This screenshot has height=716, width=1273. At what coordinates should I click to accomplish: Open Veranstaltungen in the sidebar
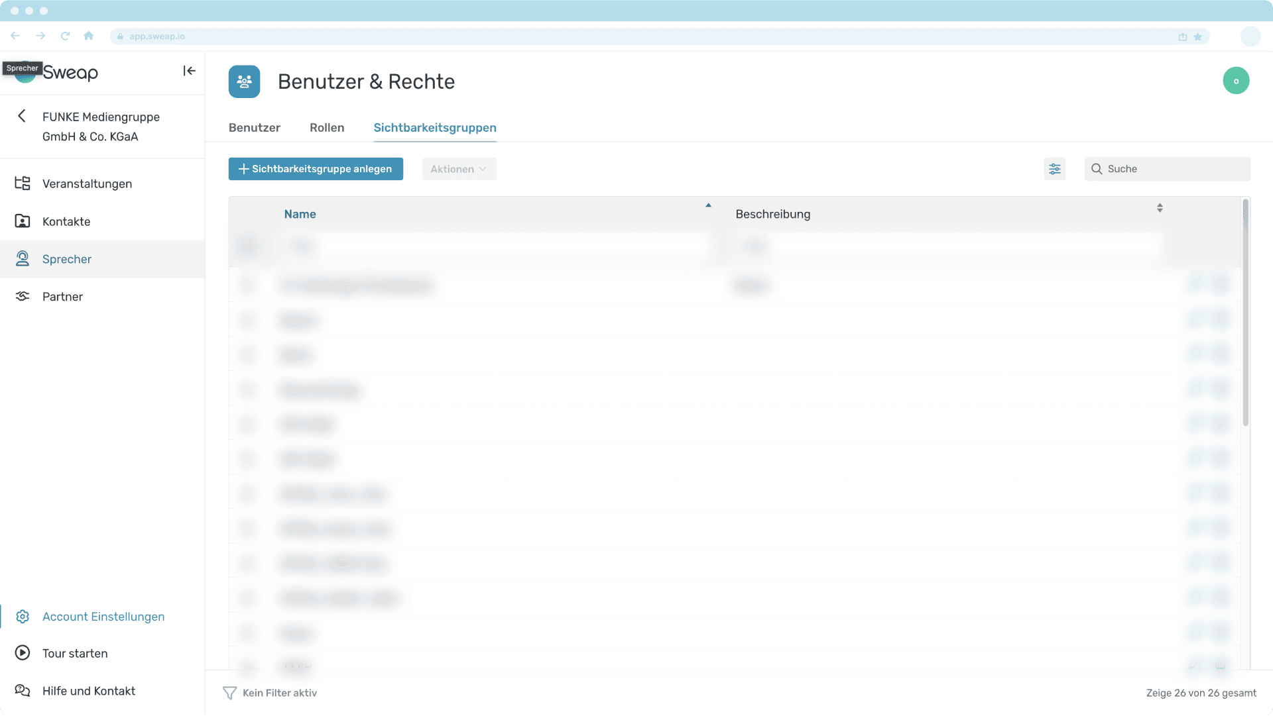[87, 183]
